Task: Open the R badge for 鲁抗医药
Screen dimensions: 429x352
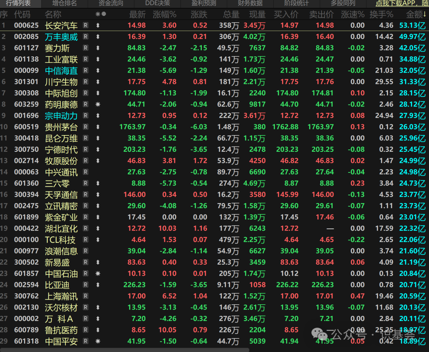Action: (86, 330)
